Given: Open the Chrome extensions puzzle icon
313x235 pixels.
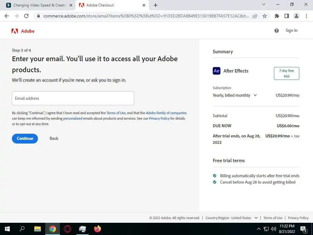Looking at the screenshot, I should 277,16.
